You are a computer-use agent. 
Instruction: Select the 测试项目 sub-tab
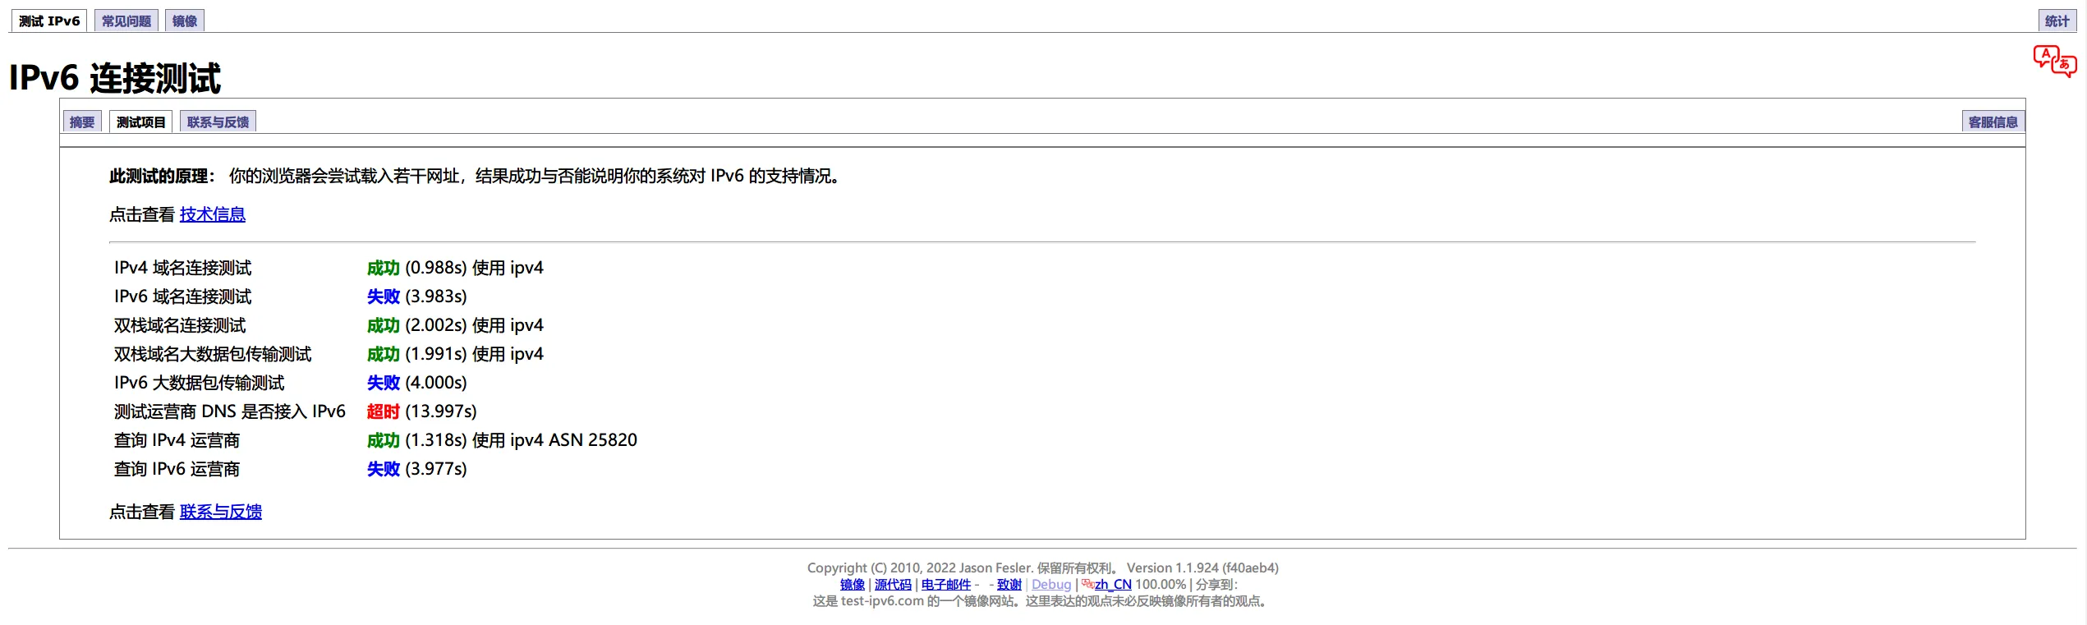click(140, 122)
